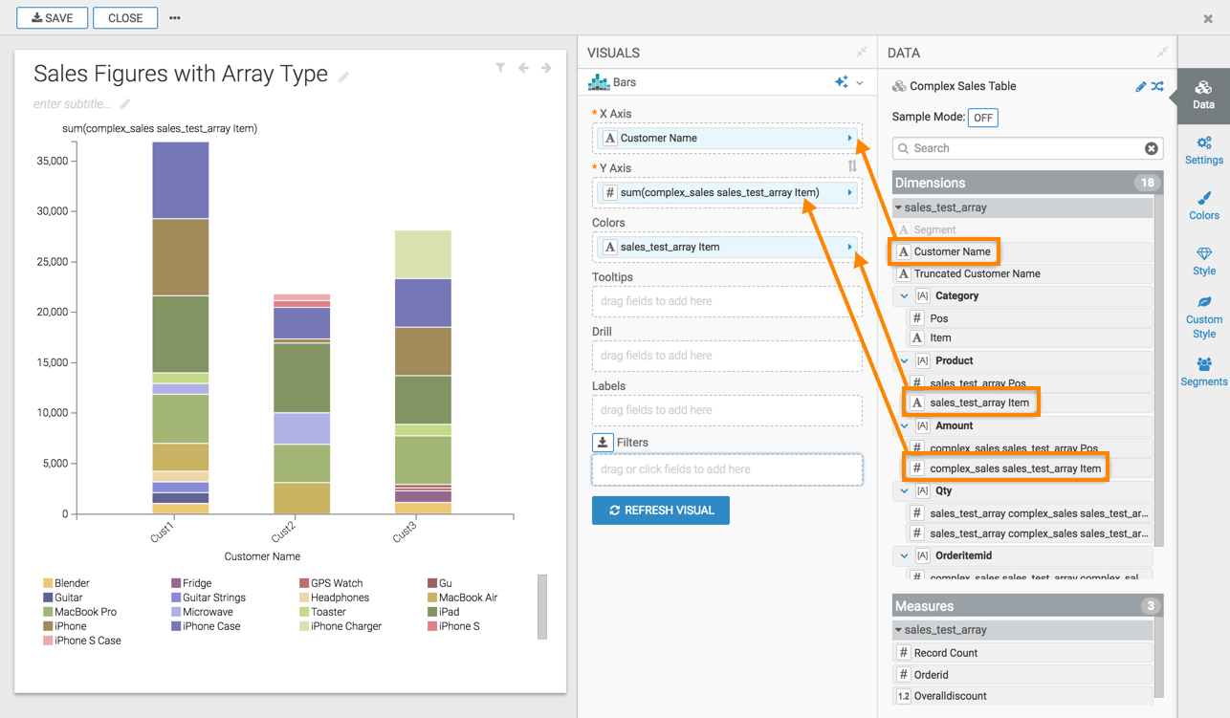The height and width of the screenshot is (718, 1230).
Task: Click the Blender legend color swatch
Action: tap(47, 583)
